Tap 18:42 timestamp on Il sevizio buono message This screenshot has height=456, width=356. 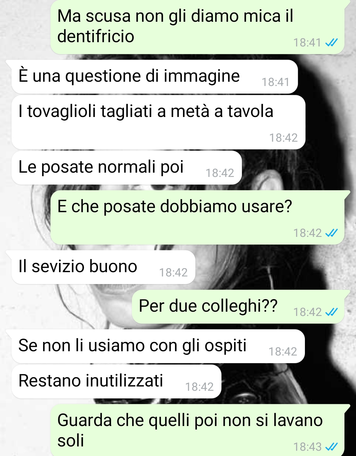tap(173, 272)
